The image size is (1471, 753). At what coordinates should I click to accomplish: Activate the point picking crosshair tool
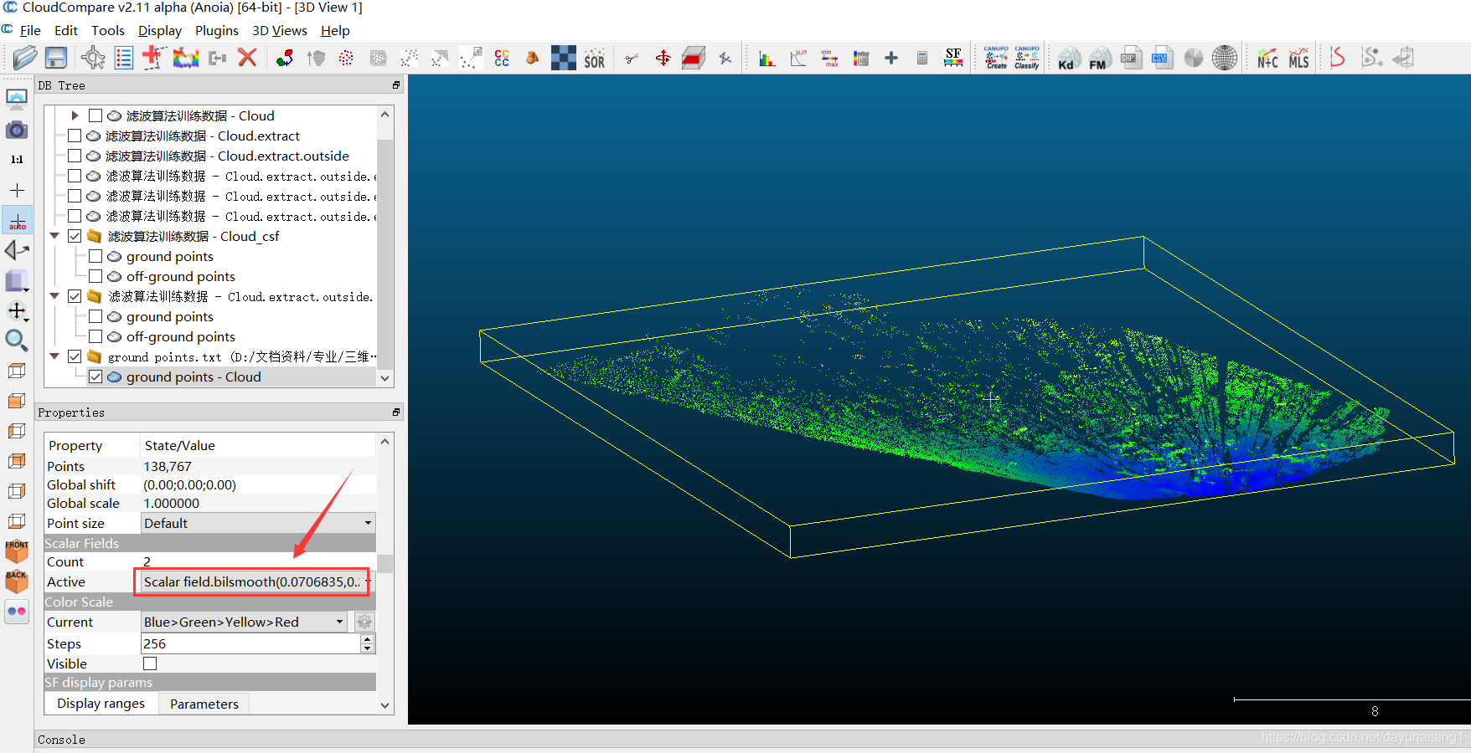pos(93,58)
